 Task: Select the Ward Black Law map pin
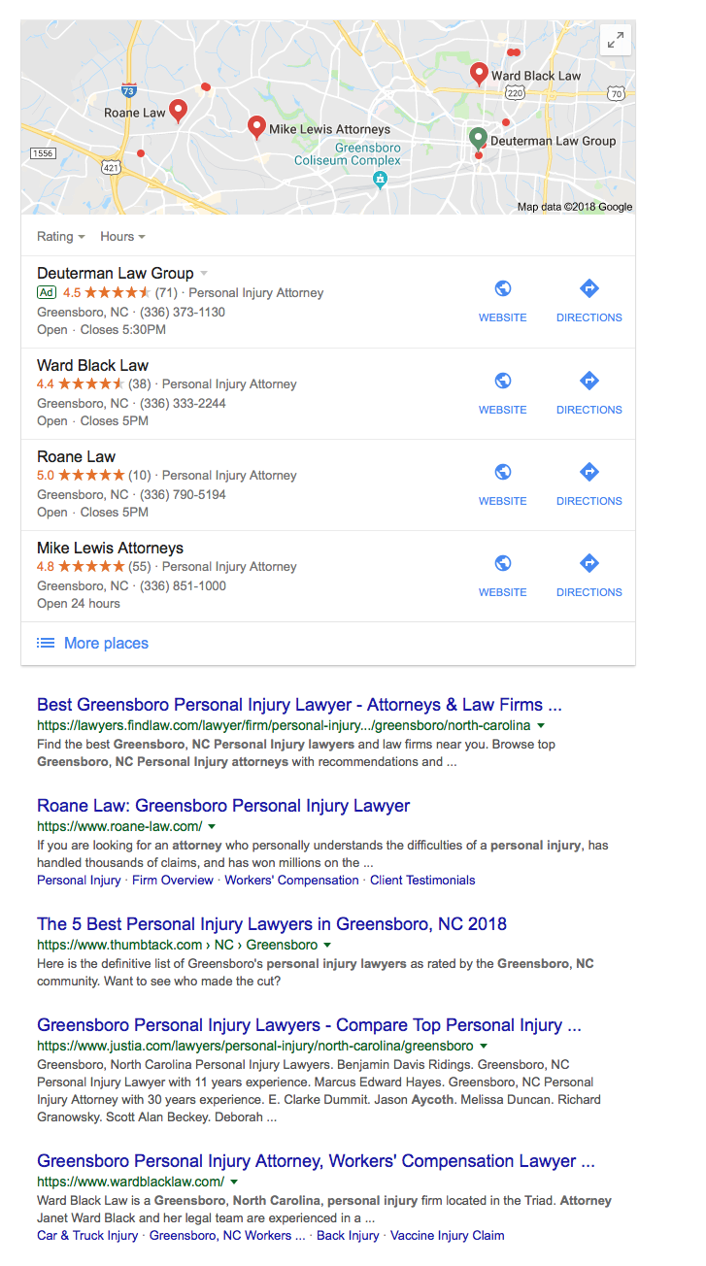tap(479, 74)
